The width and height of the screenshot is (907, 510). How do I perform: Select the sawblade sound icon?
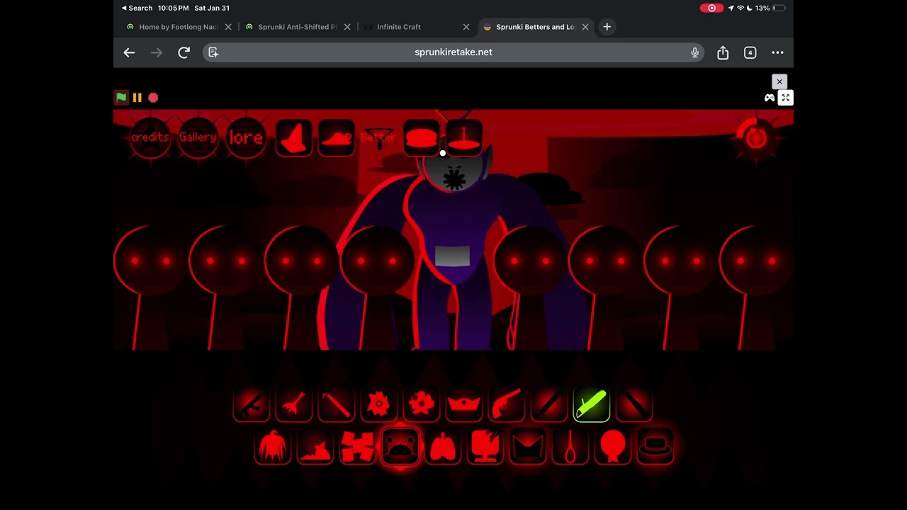379,404
